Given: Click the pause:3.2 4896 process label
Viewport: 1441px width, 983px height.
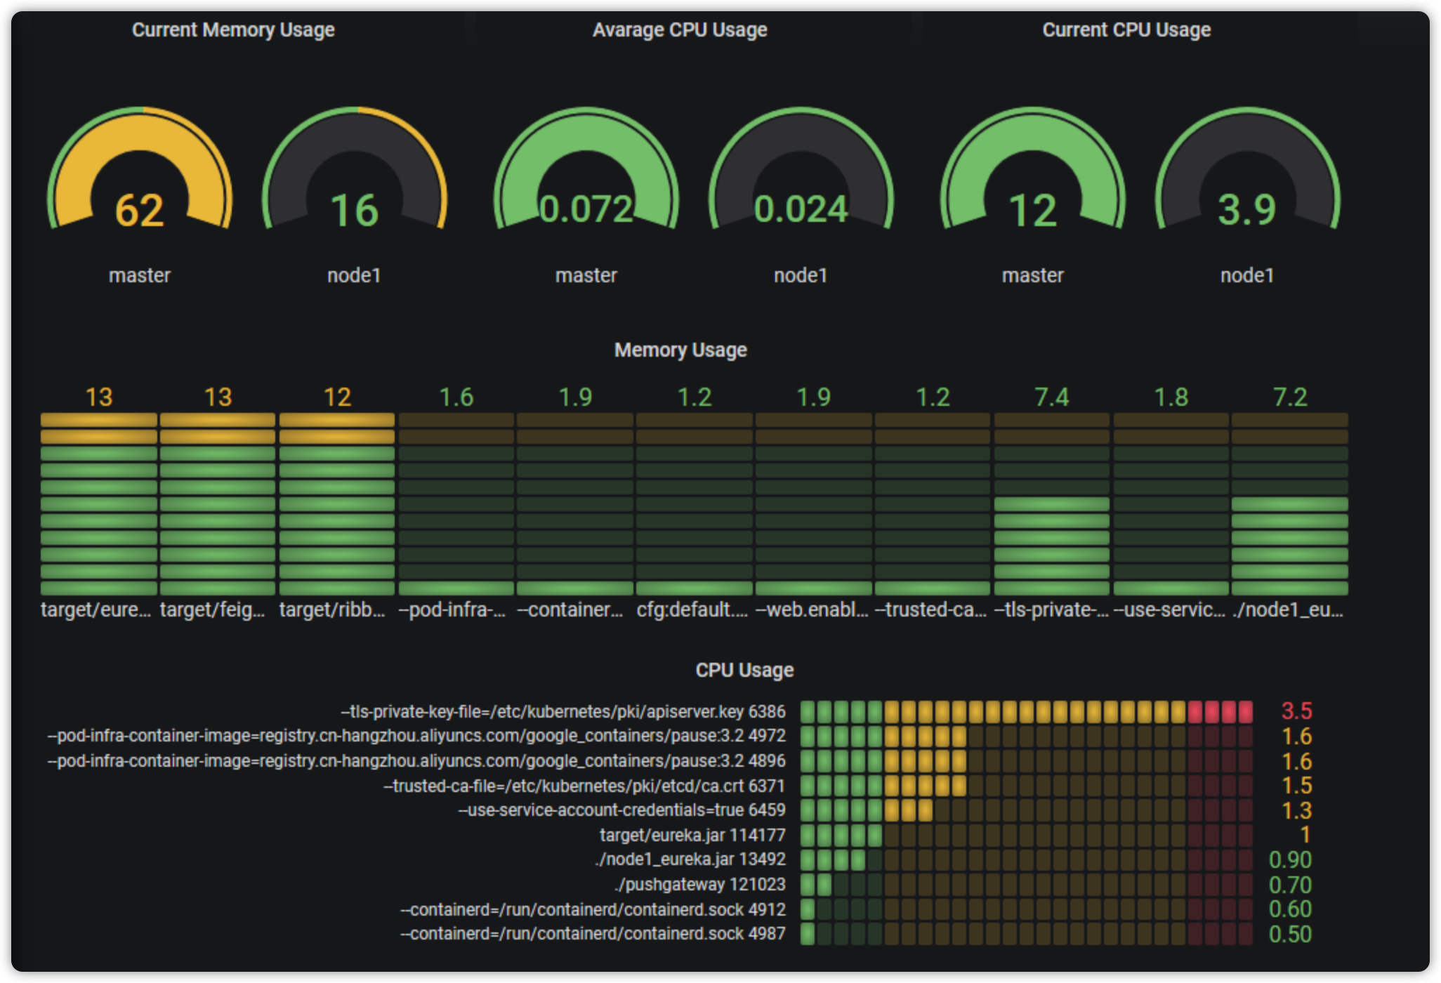Looking at the screenshot, I should [416, 761].
